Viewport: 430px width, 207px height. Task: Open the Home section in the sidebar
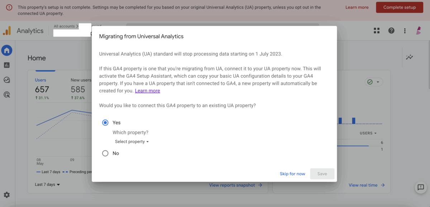[7, 50]
